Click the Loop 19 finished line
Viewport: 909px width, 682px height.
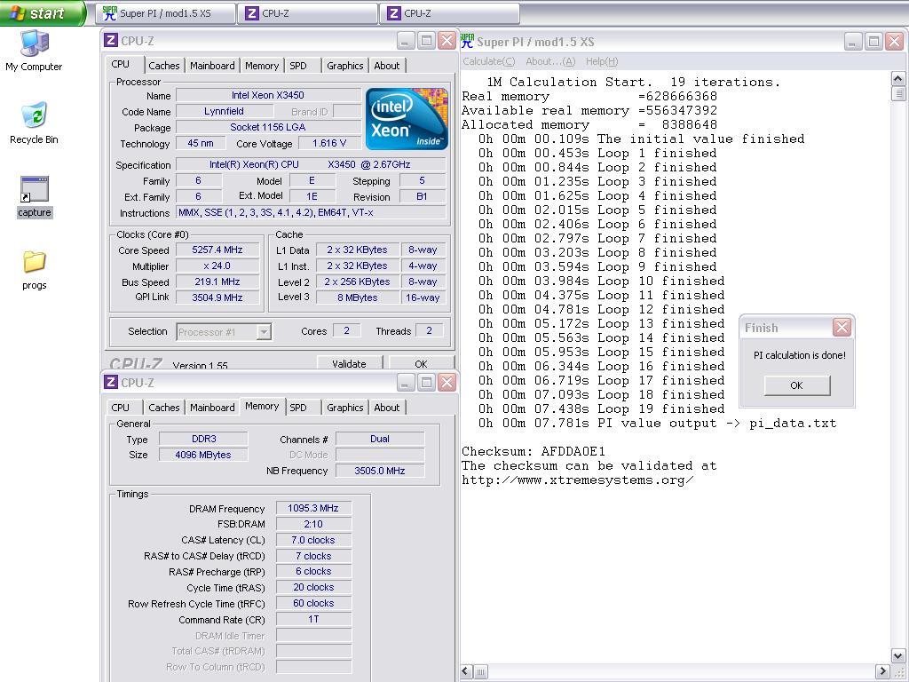click(601, 408)
